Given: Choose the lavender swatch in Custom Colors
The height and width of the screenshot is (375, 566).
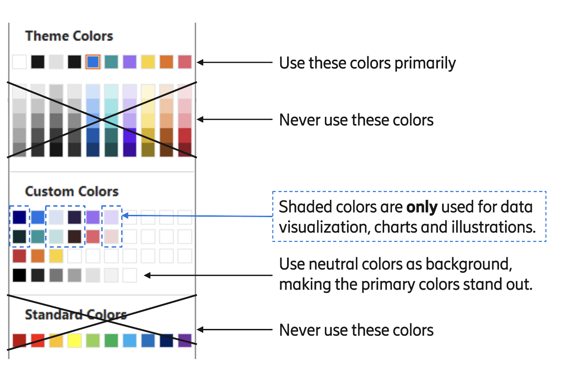Looking at the screenshot, I should coord(111,217).
